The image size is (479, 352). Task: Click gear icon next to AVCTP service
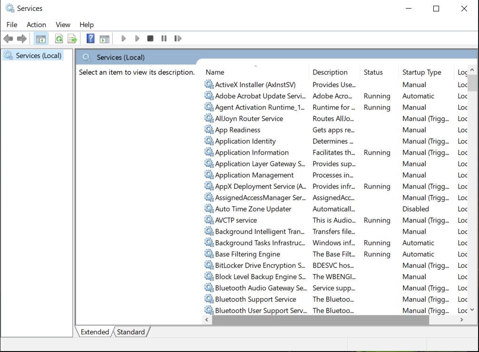pos(209,220)
